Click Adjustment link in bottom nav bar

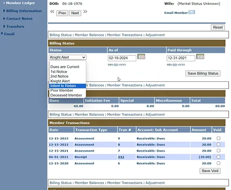[155, 183]
